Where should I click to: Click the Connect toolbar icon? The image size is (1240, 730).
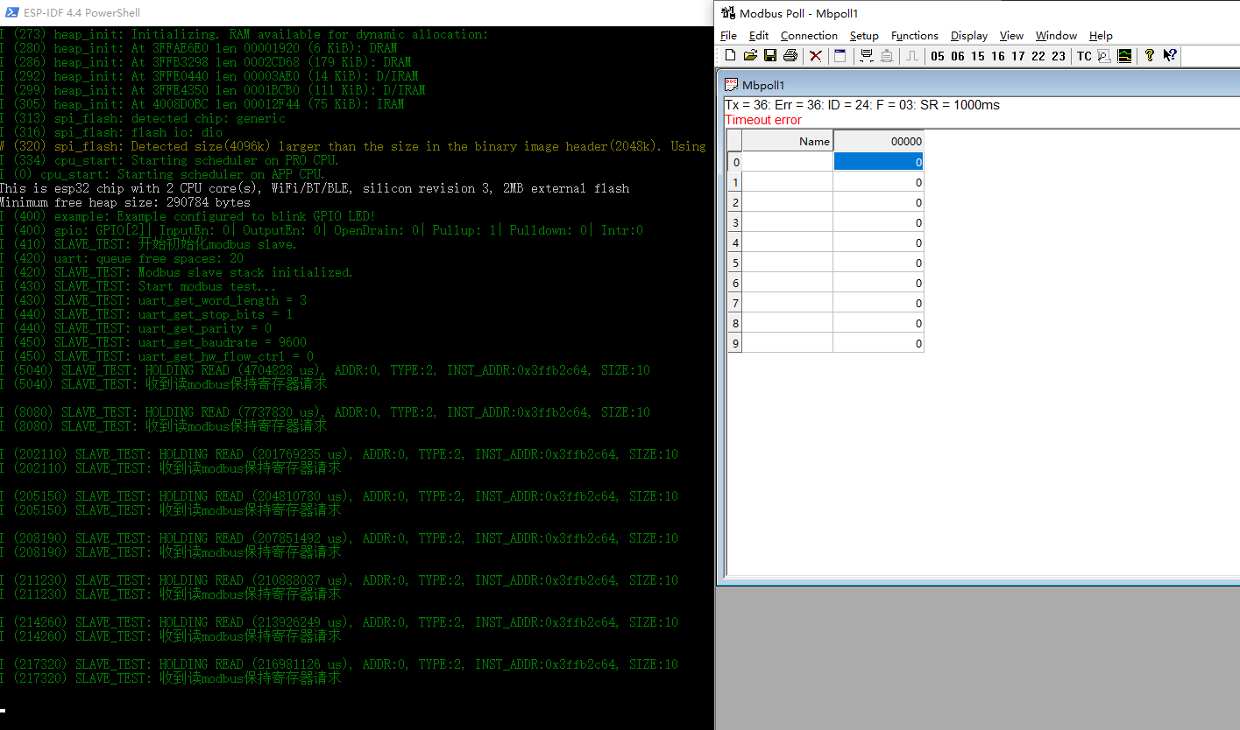pyautogui.click(x=867, y=56)
